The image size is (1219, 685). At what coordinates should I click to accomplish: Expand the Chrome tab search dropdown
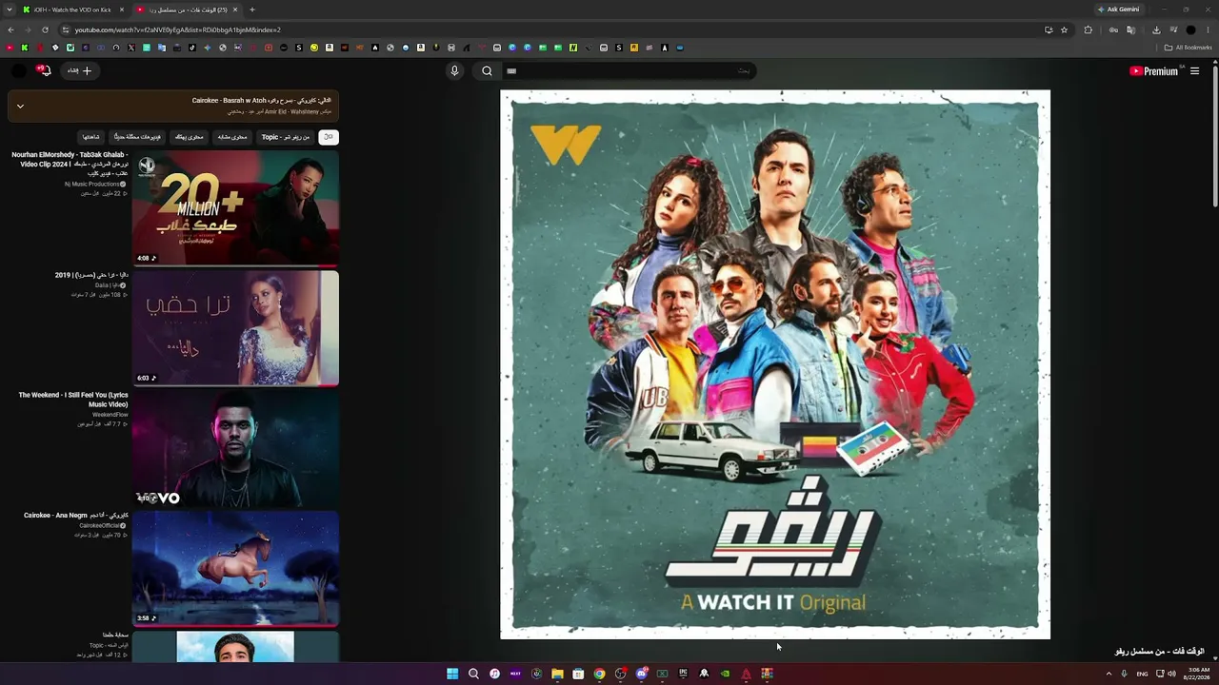[10, 10]
